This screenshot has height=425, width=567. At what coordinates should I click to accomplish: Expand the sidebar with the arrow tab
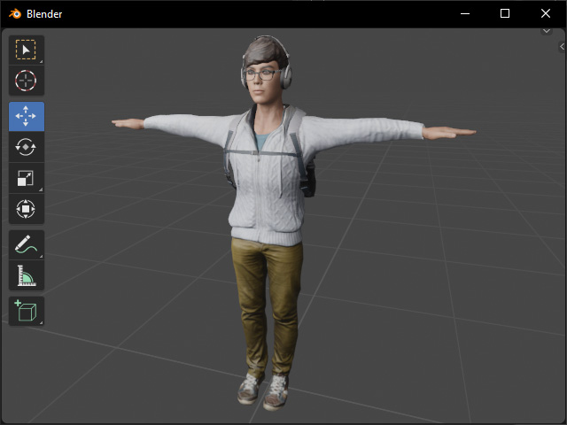point(562,46)
